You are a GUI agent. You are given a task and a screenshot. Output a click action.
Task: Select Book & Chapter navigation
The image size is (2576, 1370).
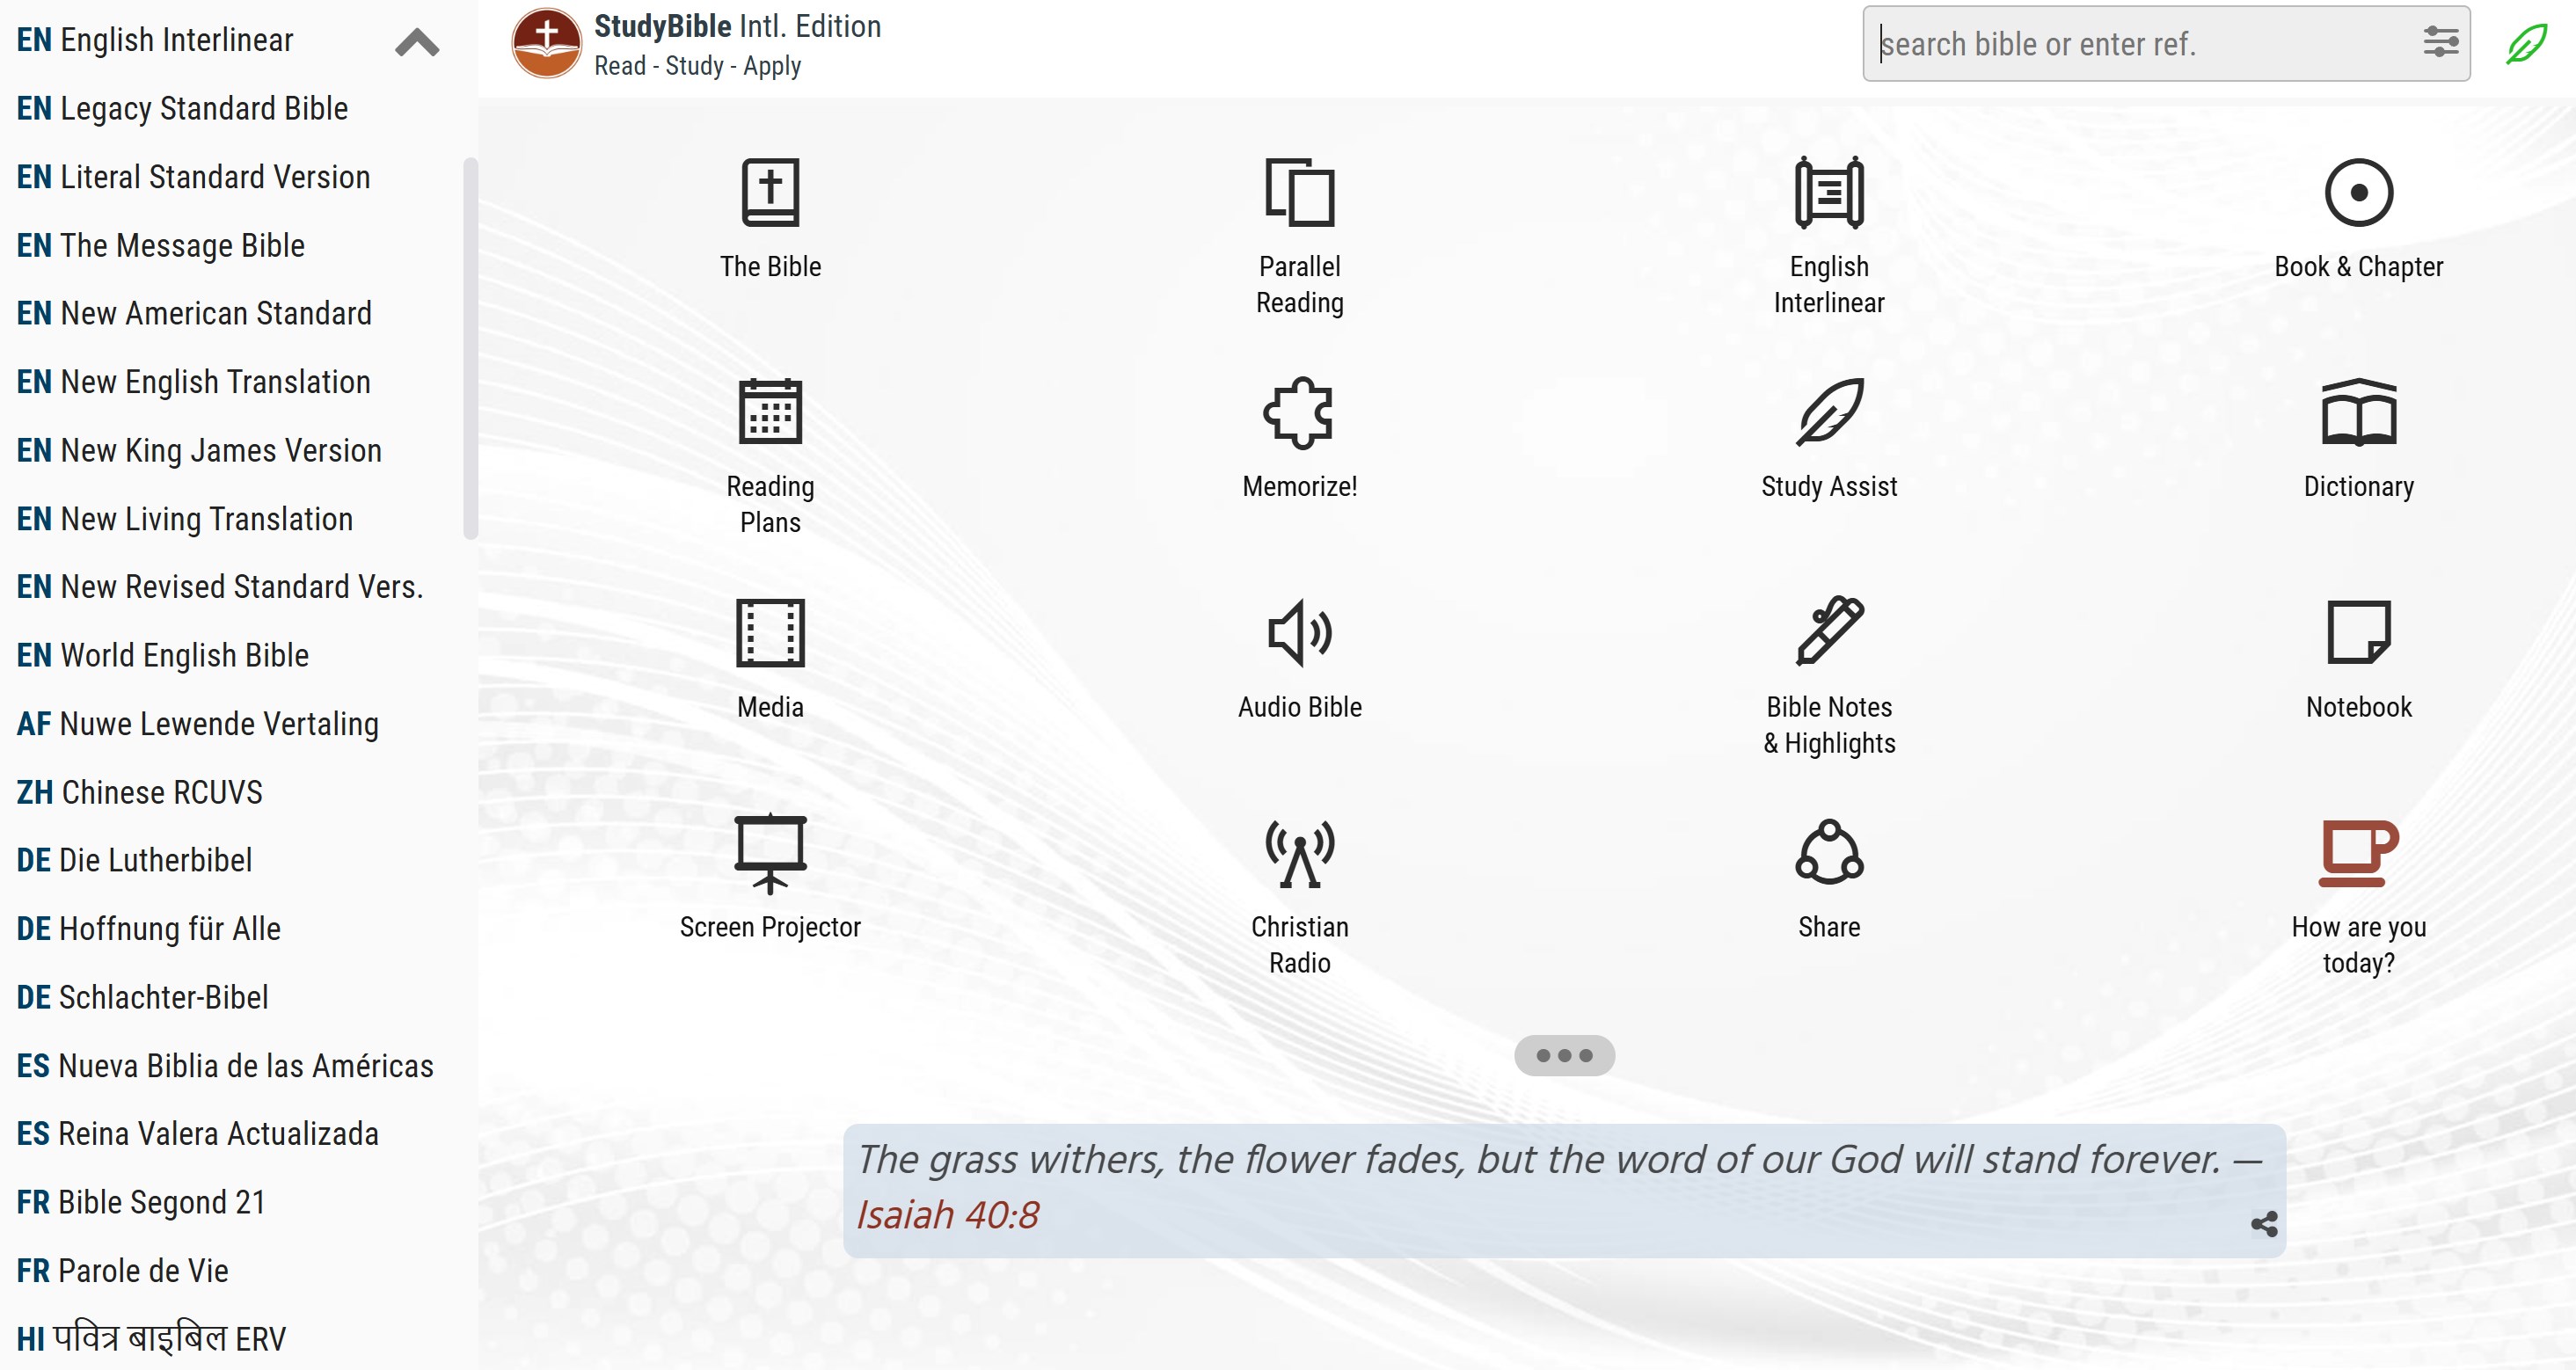point(2357,215)
